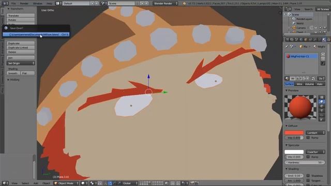Toggle the Shadeless checkbox
Screen dimensions: 331x186
click(308, 176)
